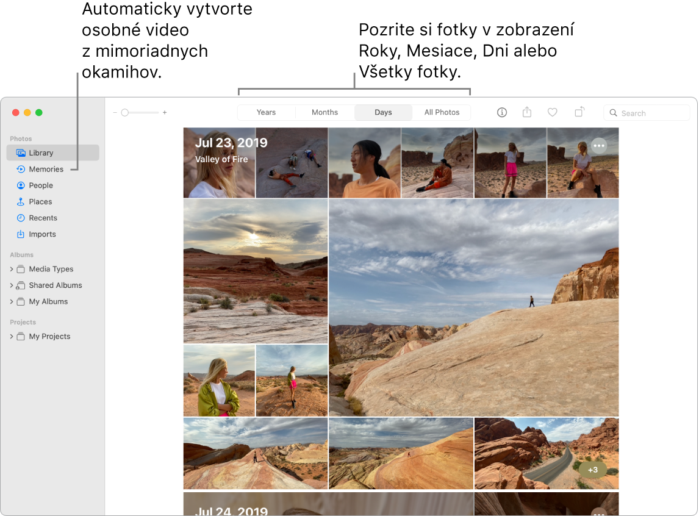Click the Rotate toolbar icon
The width and height of the screenshot is (699, 516).
point(579,112)
